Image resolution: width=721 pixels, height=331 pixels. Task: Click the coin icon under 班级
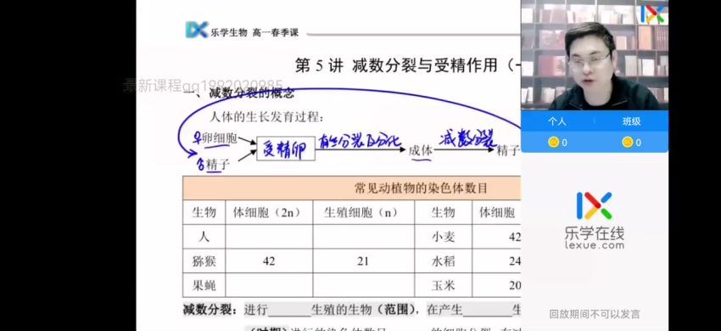coord(628,143)
